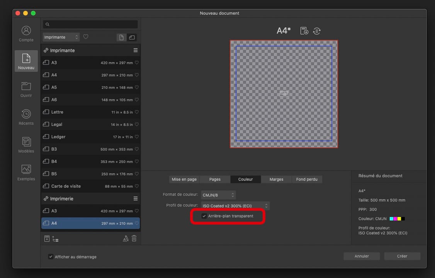
Task: Open the Modèles section
Action: pos(26,145)
